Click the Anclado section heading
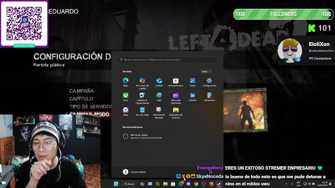Screen dimensions: 335x188 coord(127,72)
